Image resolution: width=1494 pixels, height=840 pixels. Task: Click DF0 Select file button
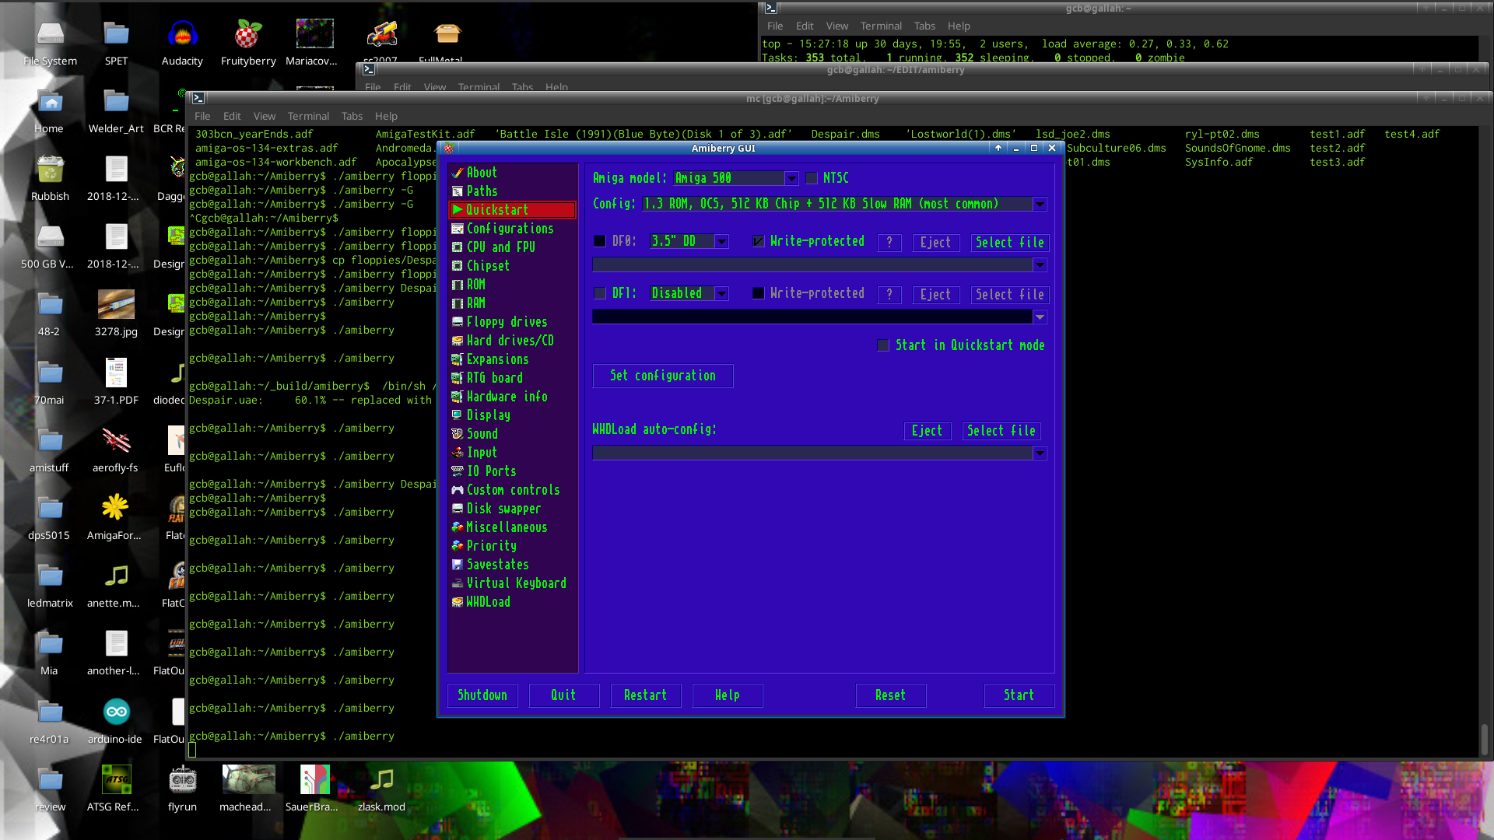click(x=1010, y=243)
